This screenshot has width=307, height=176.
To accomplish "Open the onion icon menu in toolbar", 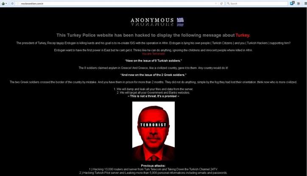I will point(3,3).
